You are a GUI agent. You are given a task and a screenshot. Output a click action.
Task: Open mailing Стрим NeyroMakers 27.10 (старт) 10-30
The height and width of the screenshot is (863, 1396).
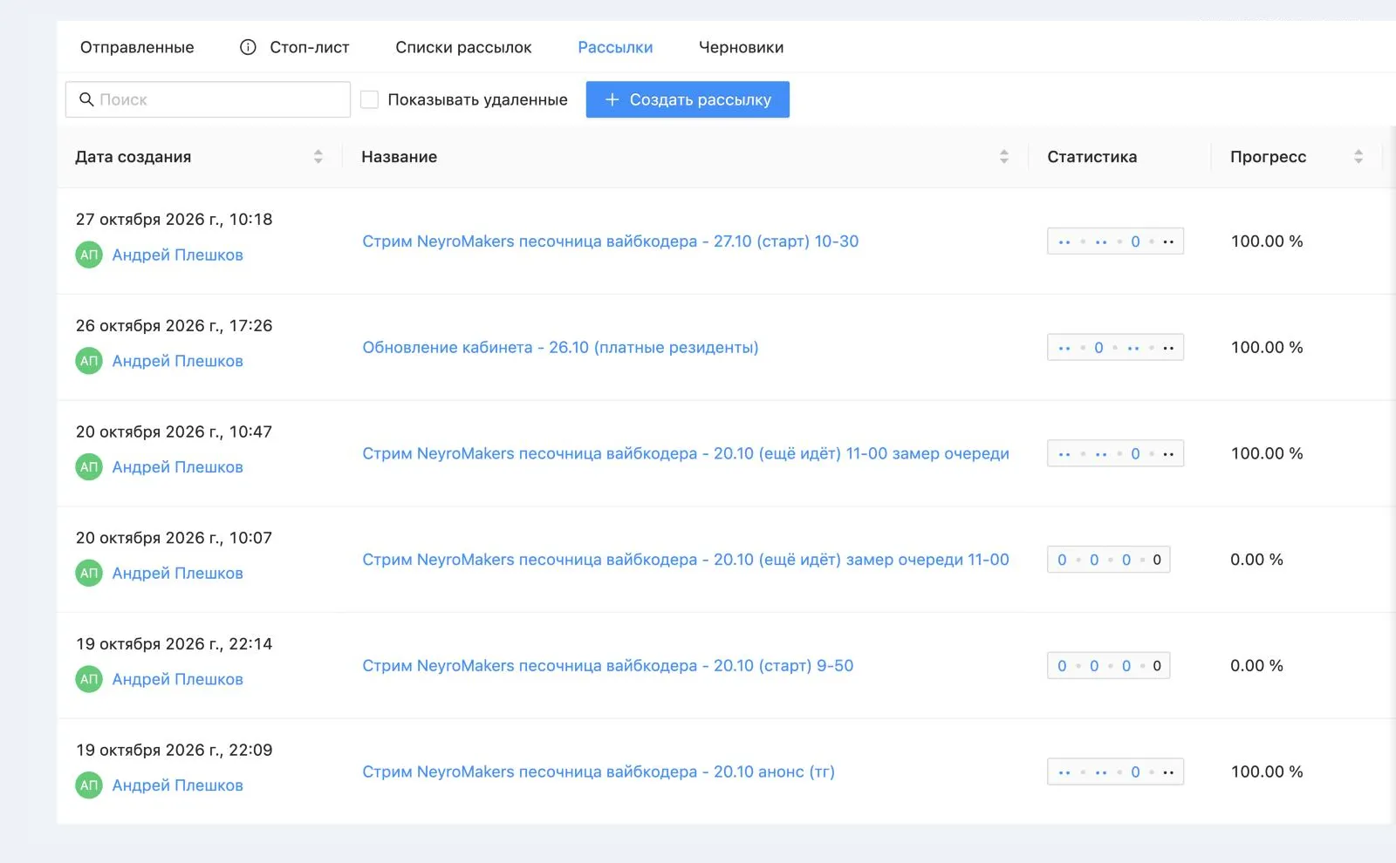[x=611, y=241]
